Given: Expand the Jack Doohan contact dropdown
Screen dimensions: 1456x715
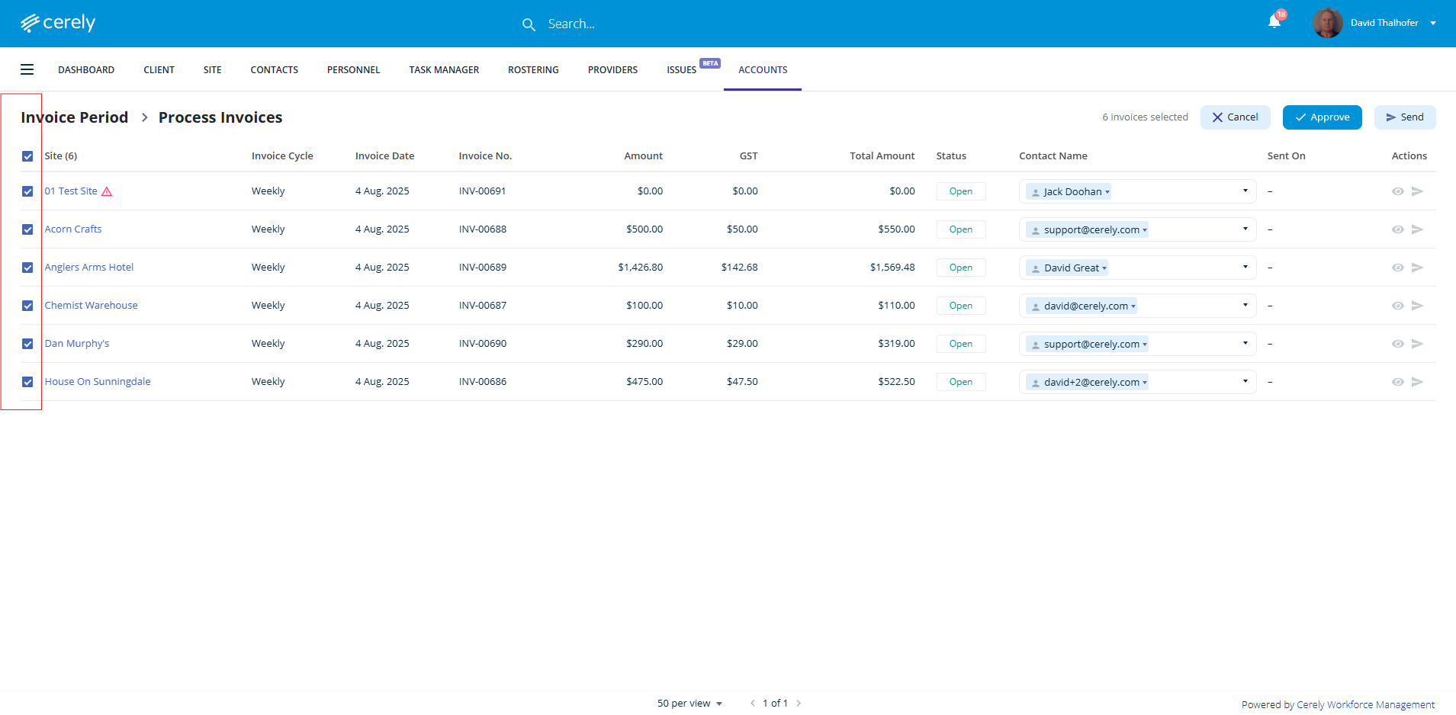Looking at the screenshot, I should (1245, 191).
